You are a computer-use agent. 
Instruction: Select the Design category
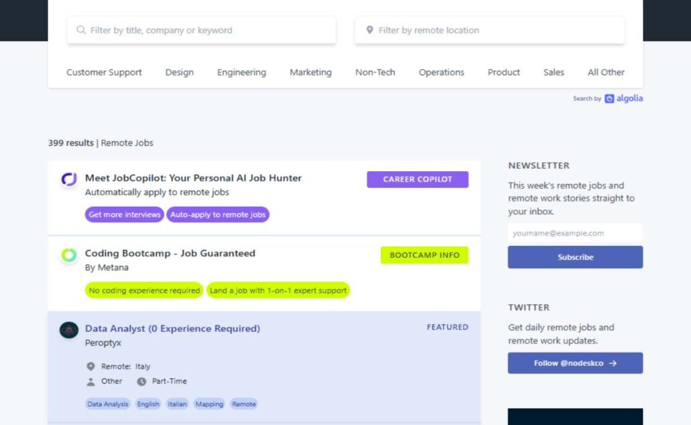coord(179,72)
